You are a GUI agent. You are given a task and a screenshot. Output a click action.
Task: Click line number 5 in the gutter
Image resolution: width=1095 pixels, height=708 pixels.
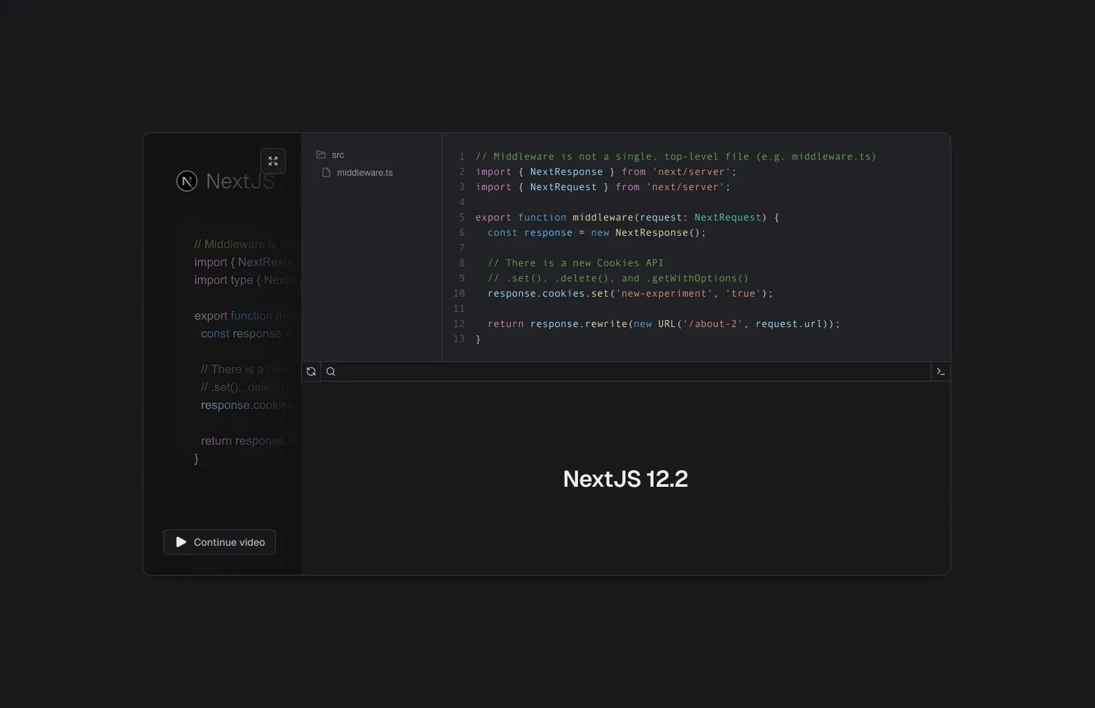tap(462, 217)
